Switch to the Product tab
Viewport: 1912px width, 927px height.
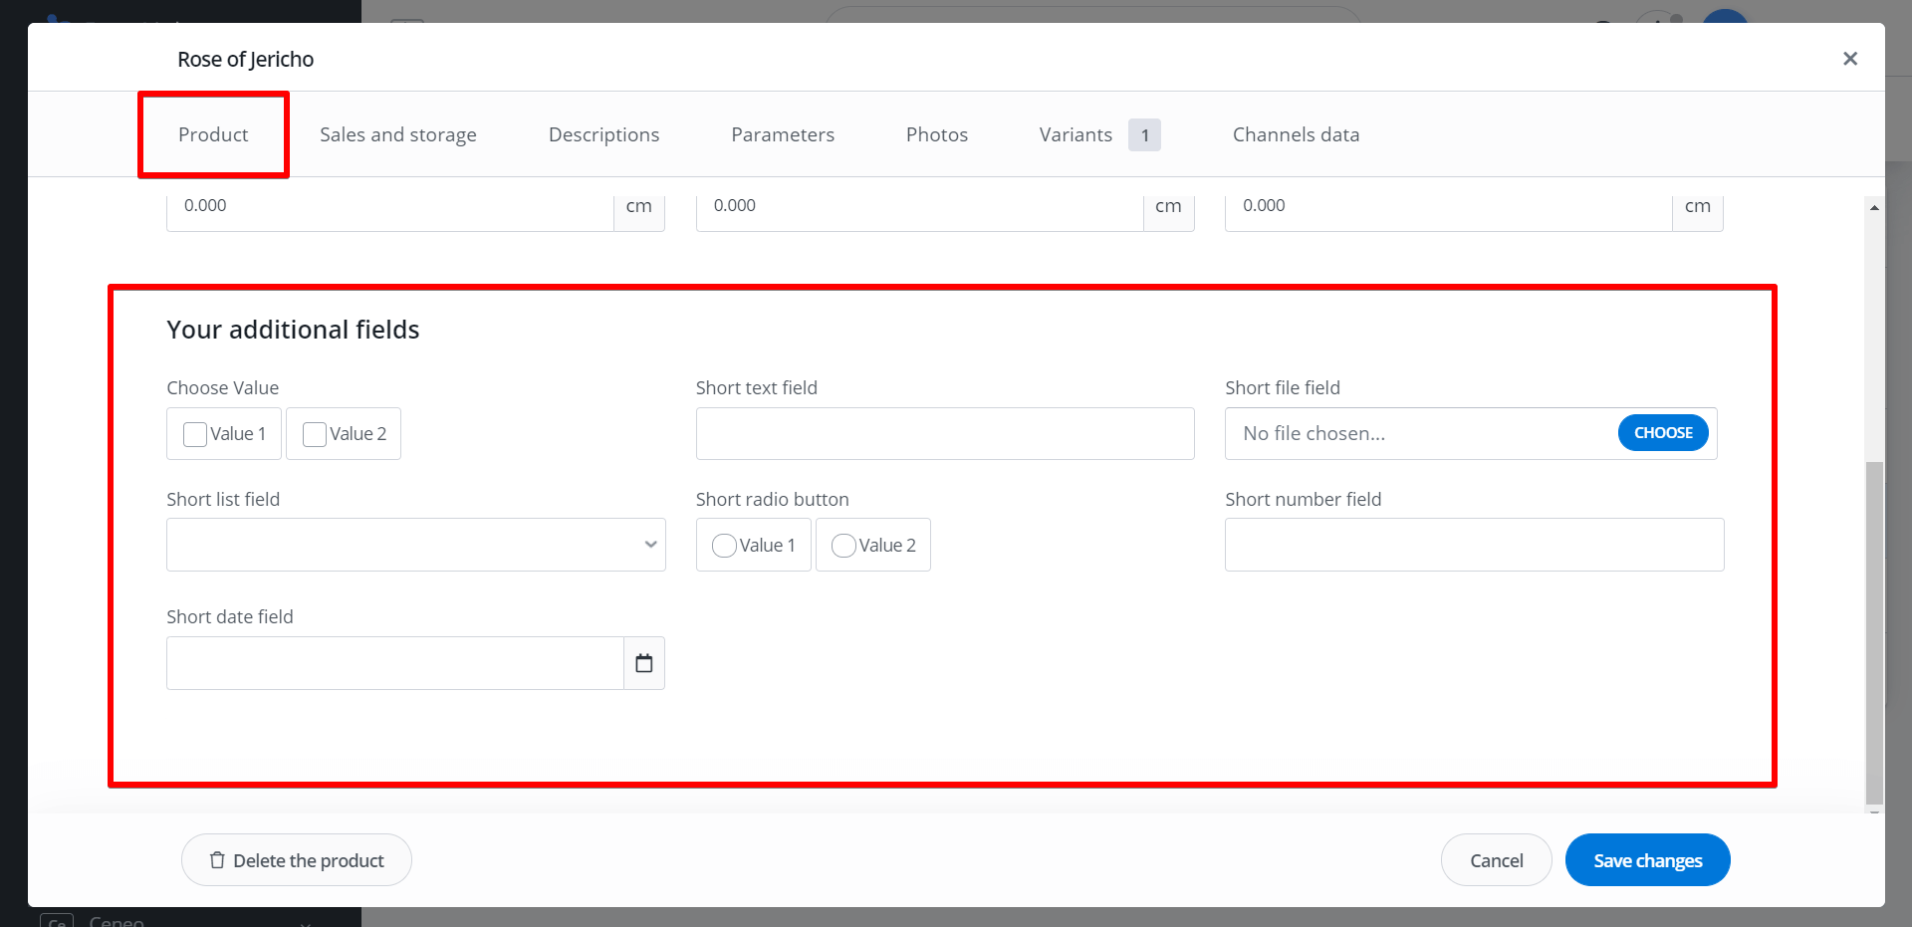pyautogui.click(x=213, y=134)
